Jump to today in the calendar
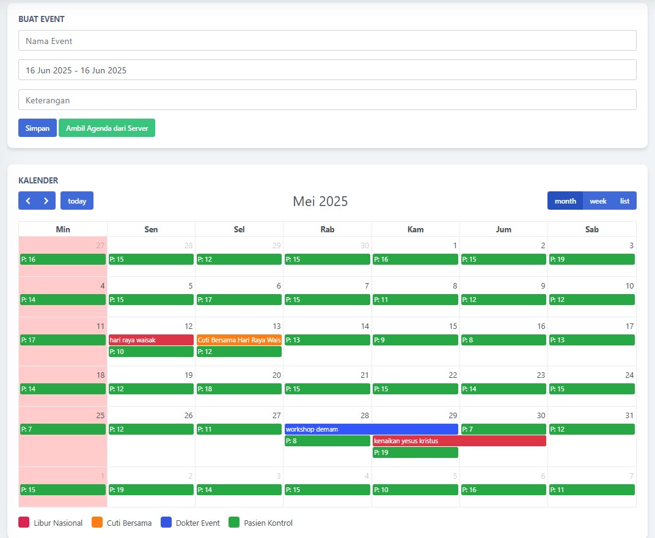Screen dimensions: 655x538 77,201
